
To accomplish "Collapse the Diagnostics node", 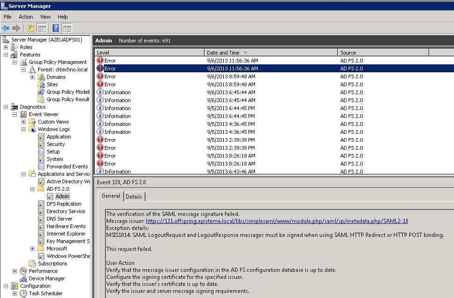I will [6, 107].
